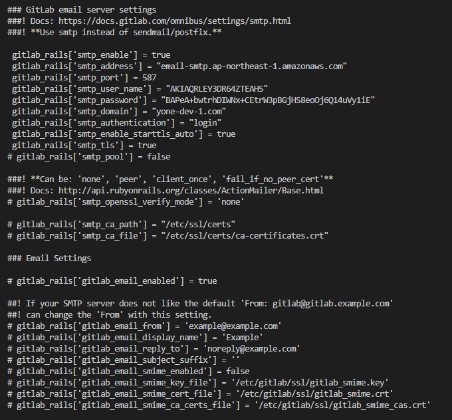
Task: Click the smtp_password value string
Action: [266, 100]
